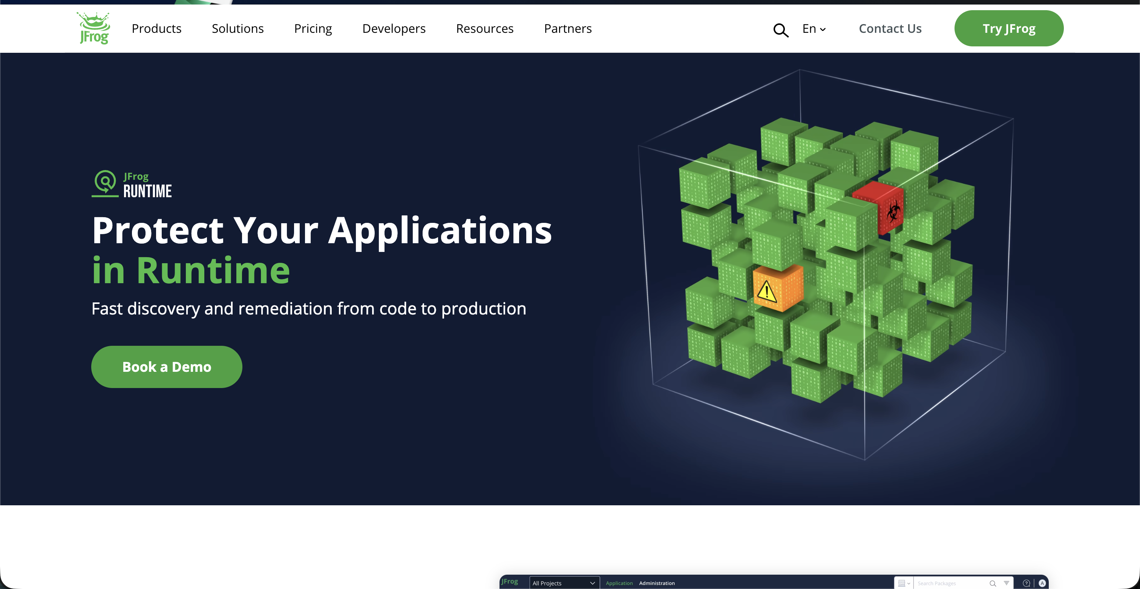The width and height of the screenshot is (1140, 589).
Task: Open the Developers menu
Action: point(394,28)
